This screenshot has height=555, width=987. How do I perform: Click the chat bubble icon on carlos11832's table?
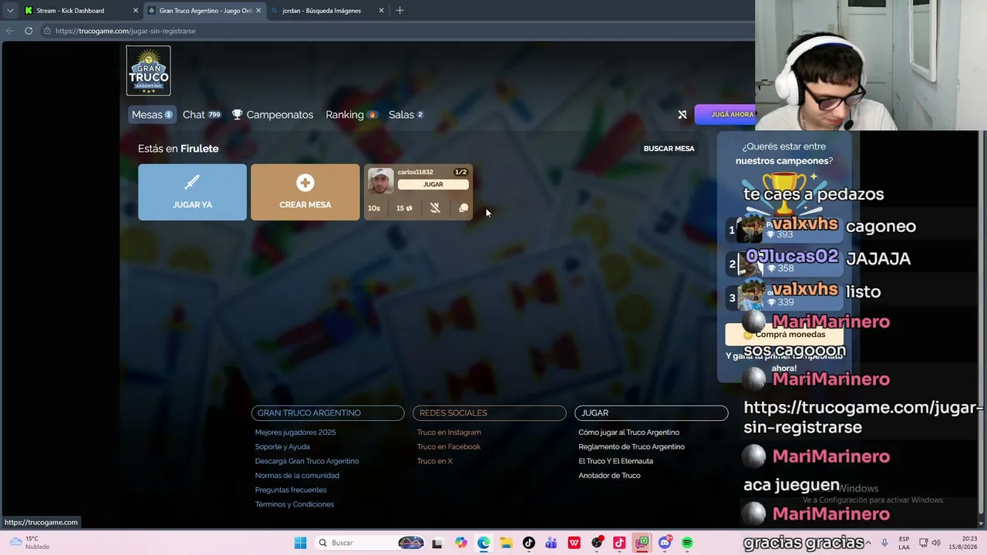463,208
